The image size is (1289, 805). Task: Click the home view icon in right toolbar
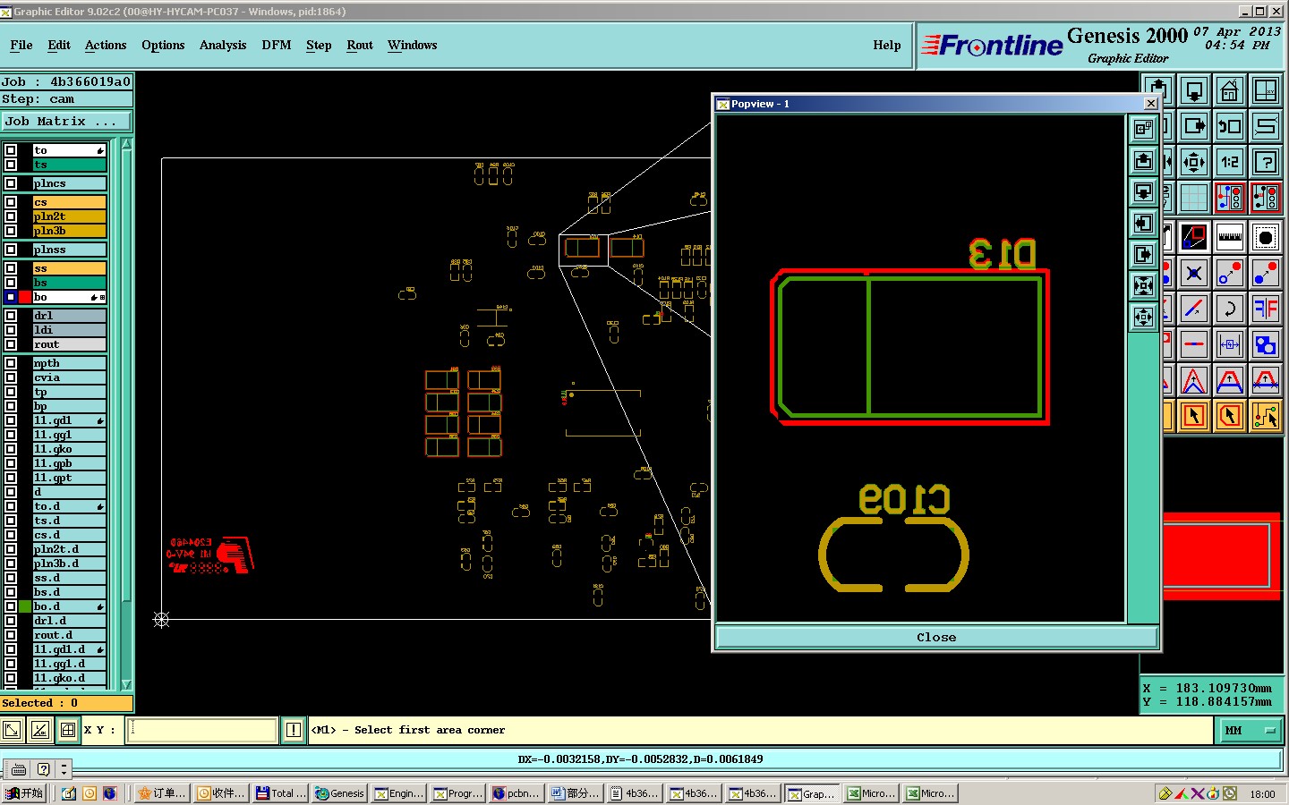click(1230, 90)
